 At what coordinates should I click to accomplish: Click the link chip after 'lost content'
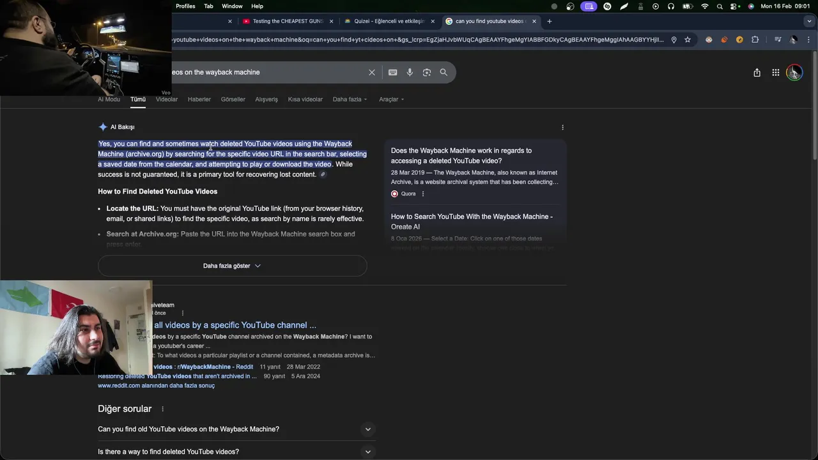pyautogui.click(x=323, y=174)
